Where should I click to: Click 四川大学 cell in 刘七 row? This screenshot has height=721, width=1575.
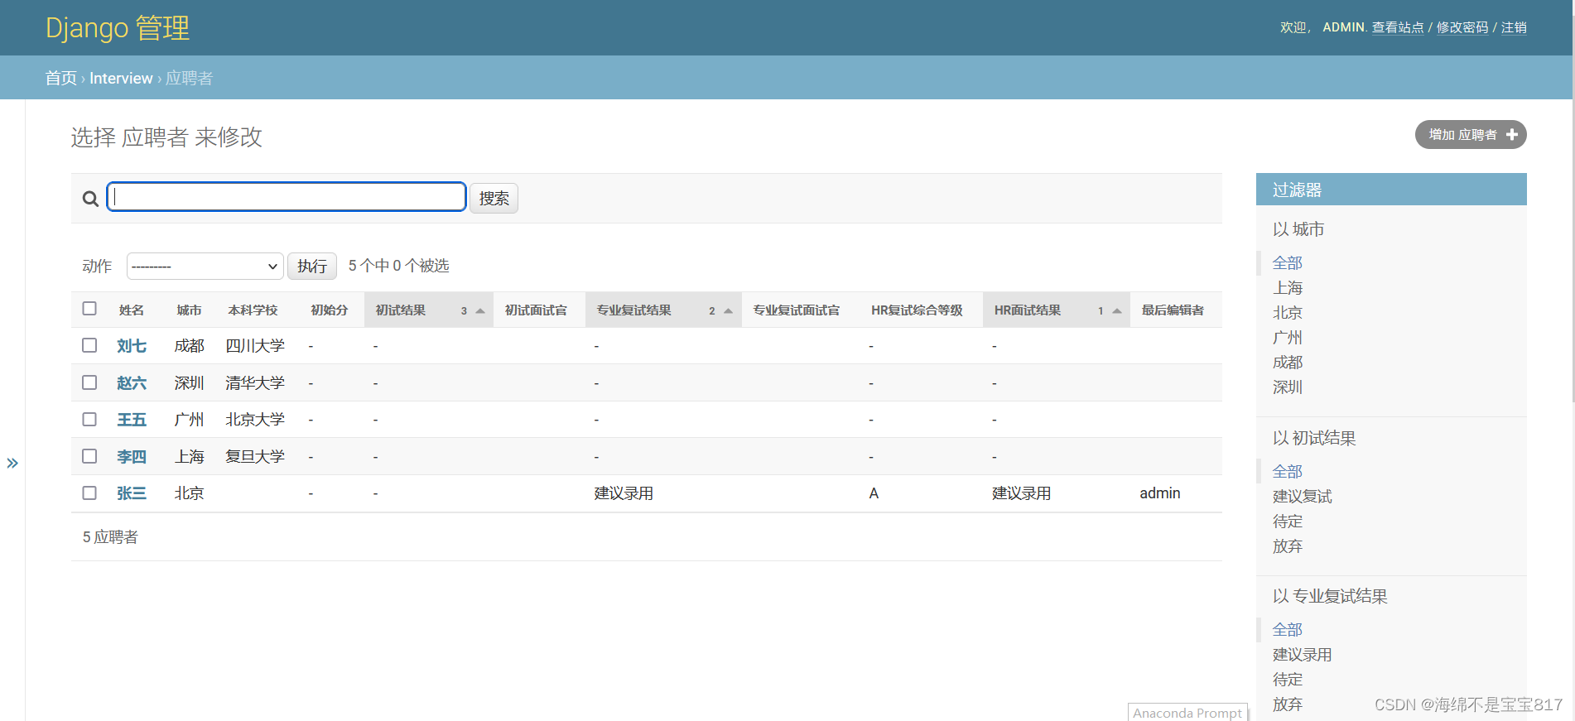click(255, 346)
